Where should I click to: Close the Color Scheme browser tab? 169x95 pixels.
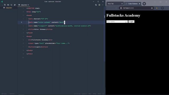tap(139, 4)
